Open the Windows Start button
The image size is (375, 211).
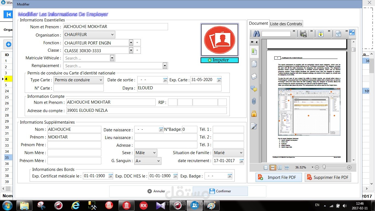pos(7,206)
